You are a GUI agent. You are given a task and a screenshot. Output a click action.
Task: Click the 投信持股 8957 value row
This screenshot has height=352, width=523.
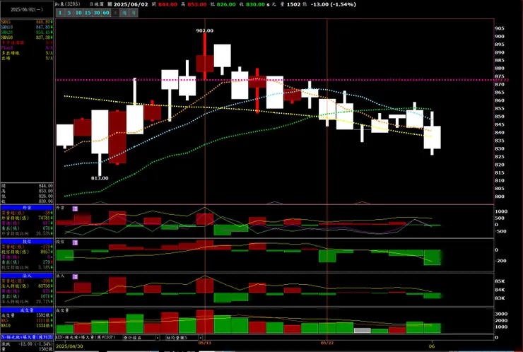(x=27, y=252)
